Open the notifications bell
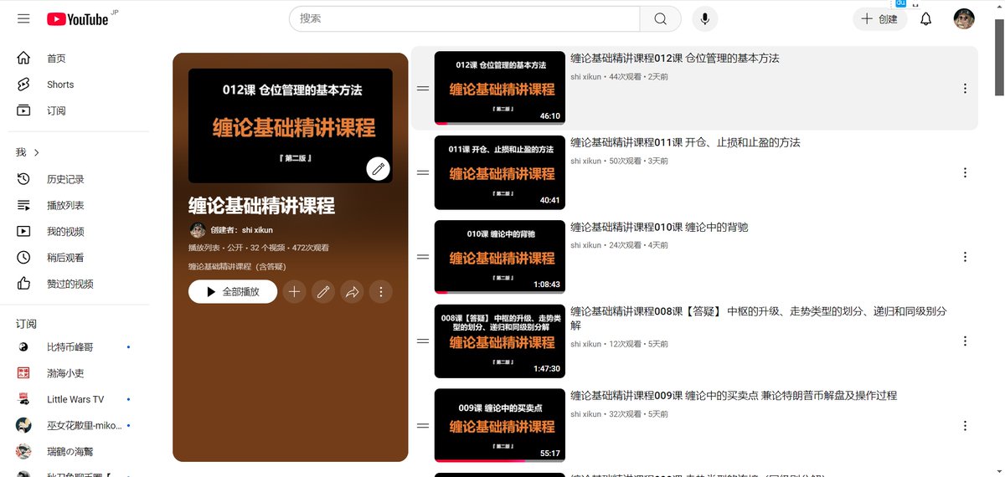Viewport: 1005px width, 477px height. pos(925,18)
